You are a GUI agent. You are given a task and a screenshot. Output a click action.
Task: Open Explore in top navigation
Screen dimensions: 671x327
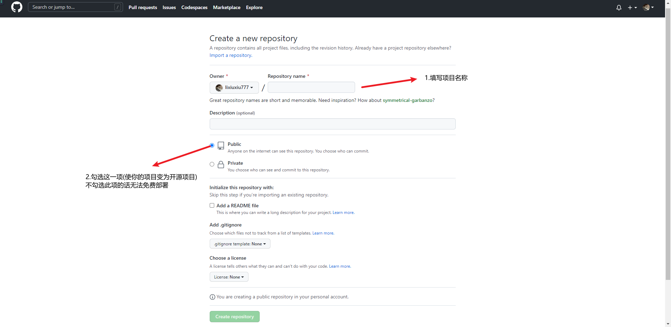[254, 7]
